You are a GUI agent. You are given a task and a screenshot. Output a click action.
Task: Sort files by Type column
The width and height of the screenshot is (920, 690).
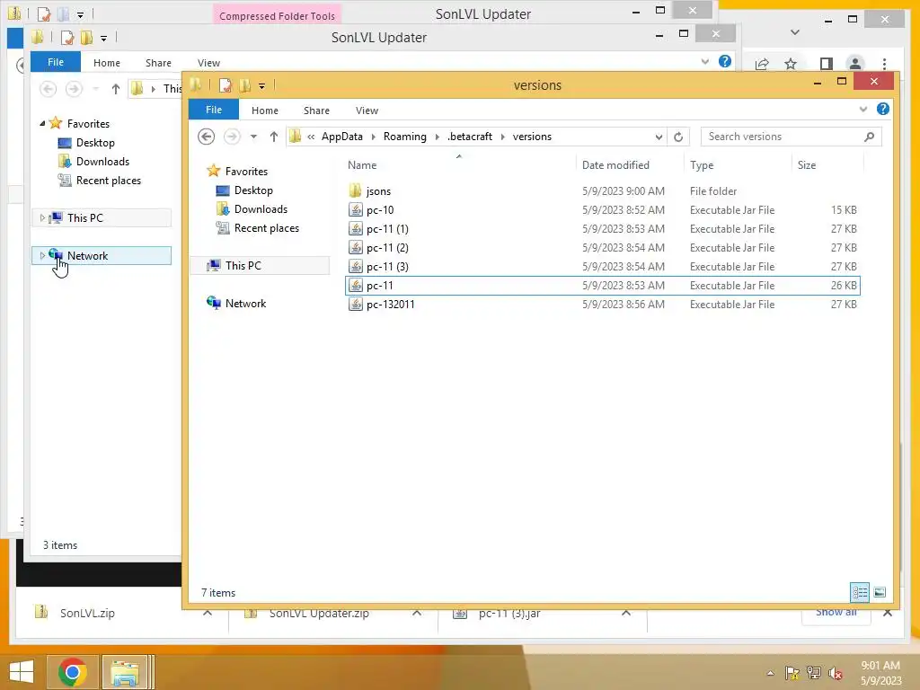[x=702, y=165]
